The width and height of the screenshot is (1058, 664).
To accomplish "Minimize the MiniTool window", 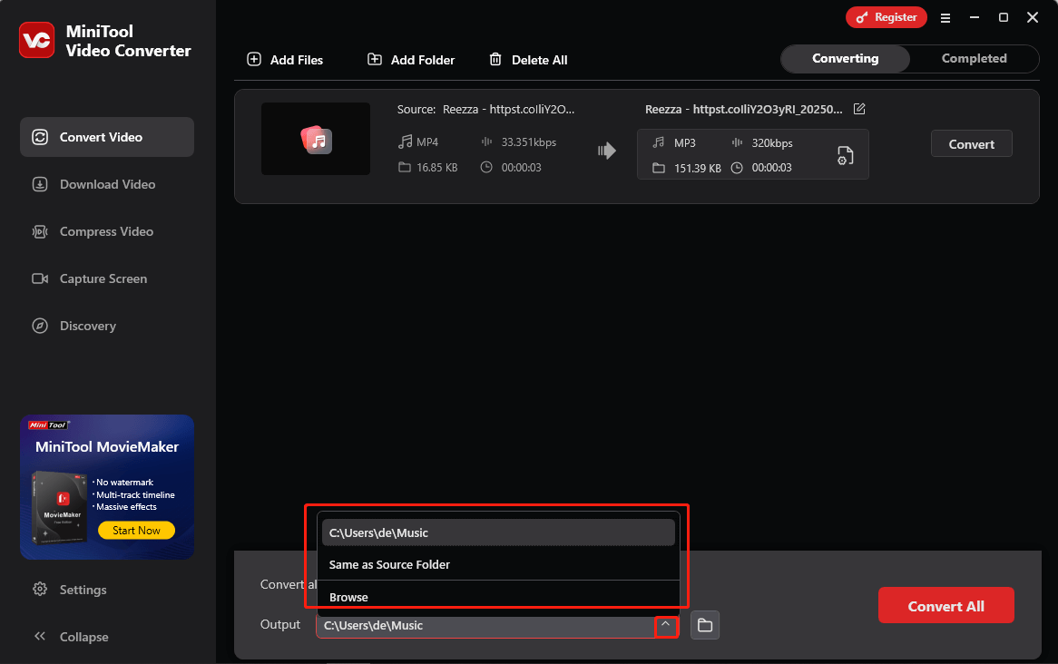I will [x=975, y=17].
